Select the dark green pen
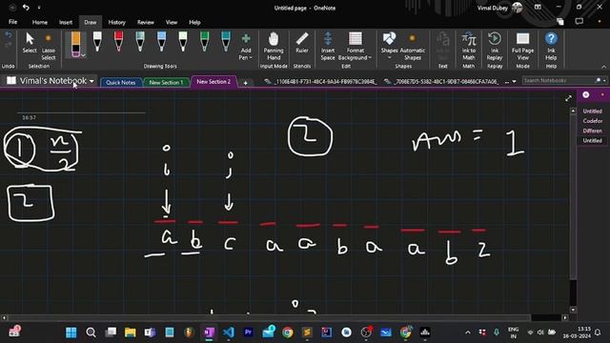 (204, 42)
